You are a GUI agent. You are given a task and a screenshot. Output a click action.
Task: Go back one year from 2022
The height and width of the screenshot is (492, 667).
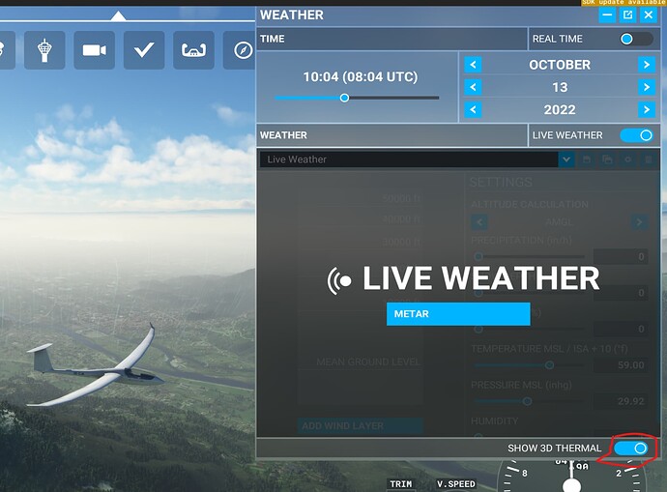473,110
